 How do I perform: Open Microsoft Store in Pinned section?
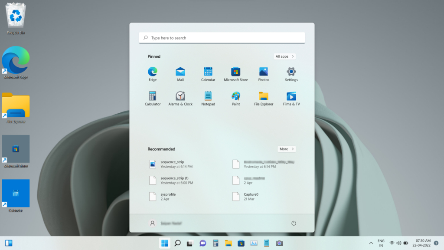(236, 73)
